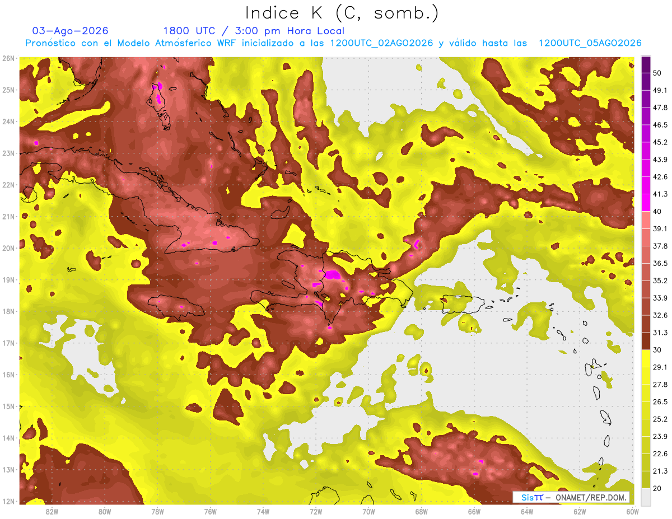
Task: Click the '64W' longitude label
Action: coord(527,512)
